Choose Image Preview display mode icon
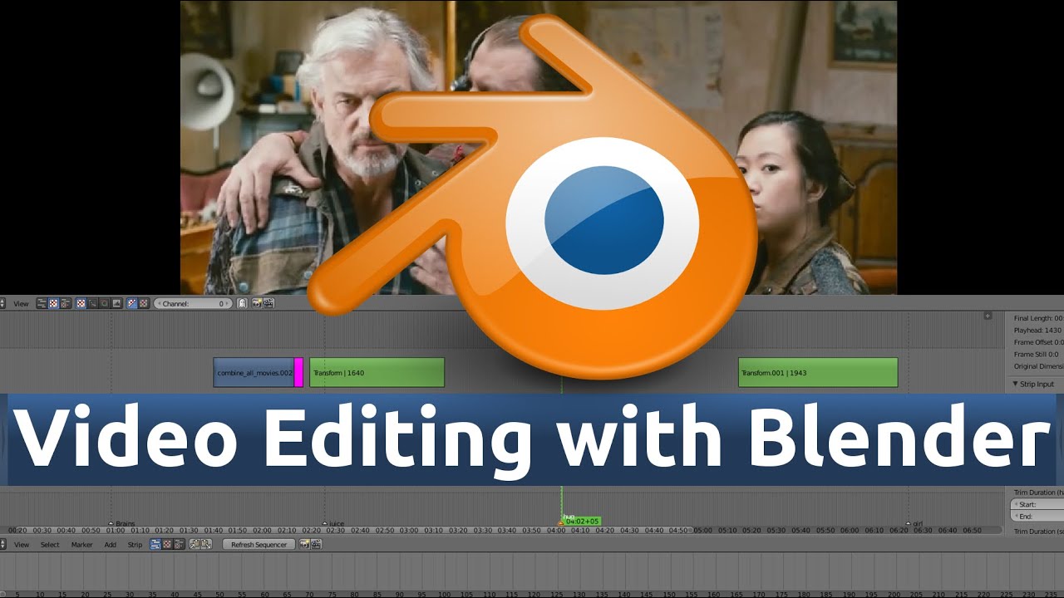The image size is (1064, 598). (x=81, y=304)
